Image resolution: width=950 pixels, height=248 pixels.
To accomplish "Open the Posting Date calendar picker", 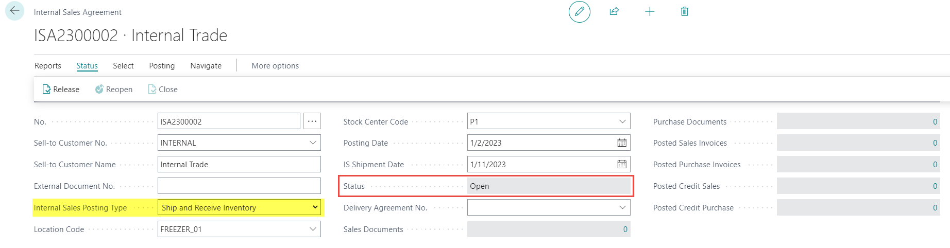I will (622, 143).
